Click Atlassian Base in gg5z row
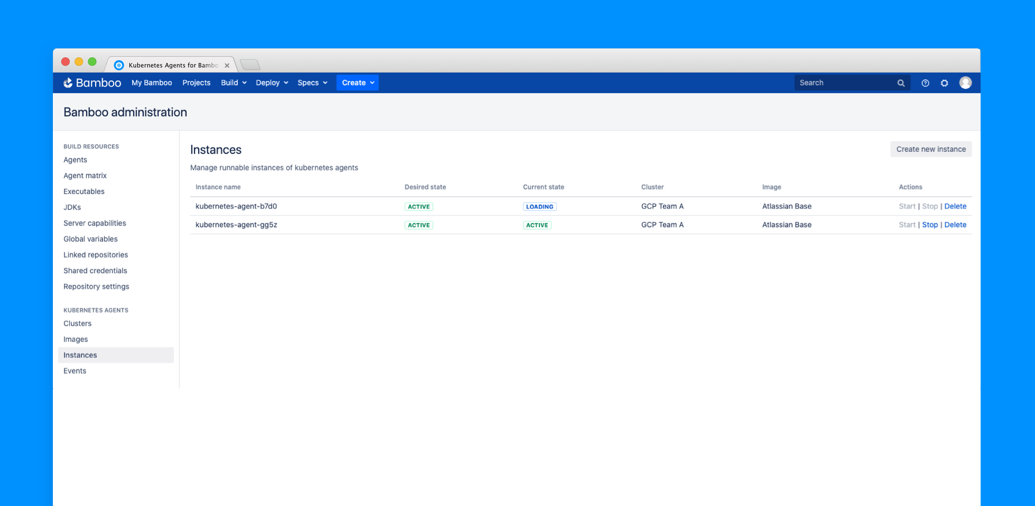 point(787,225)
